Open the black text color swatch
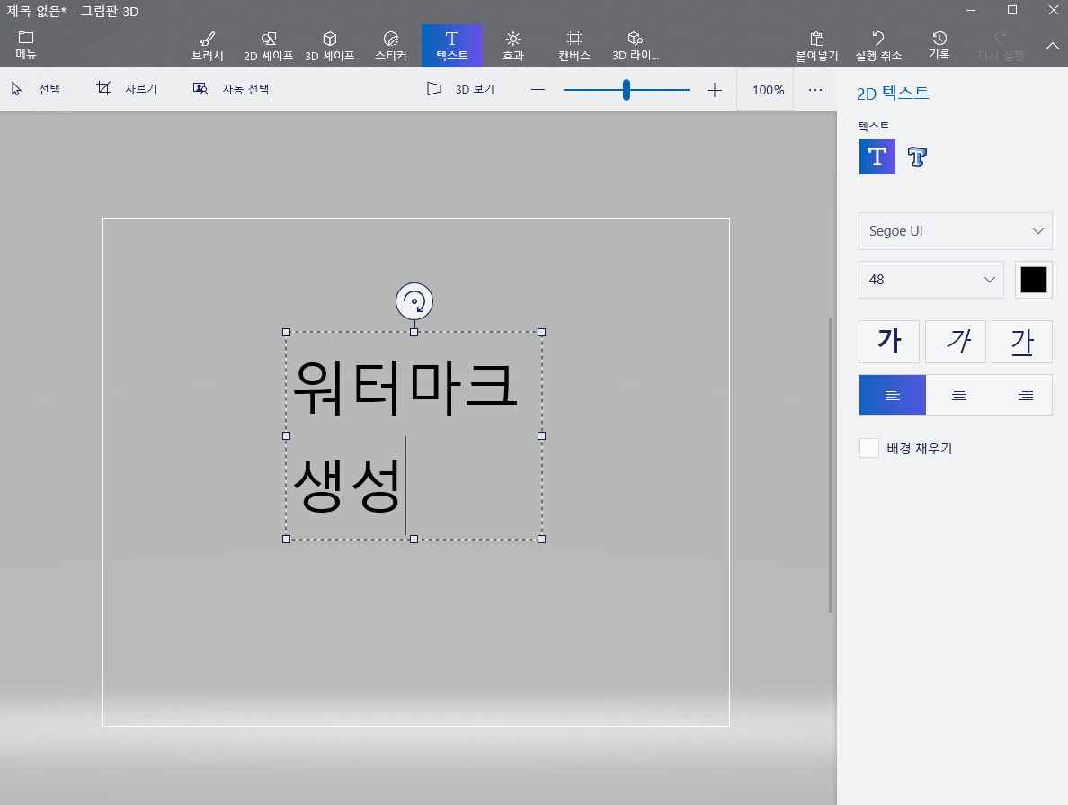Image resolution: width=1068 pixels, height=805 pixels. (1033, 280)
